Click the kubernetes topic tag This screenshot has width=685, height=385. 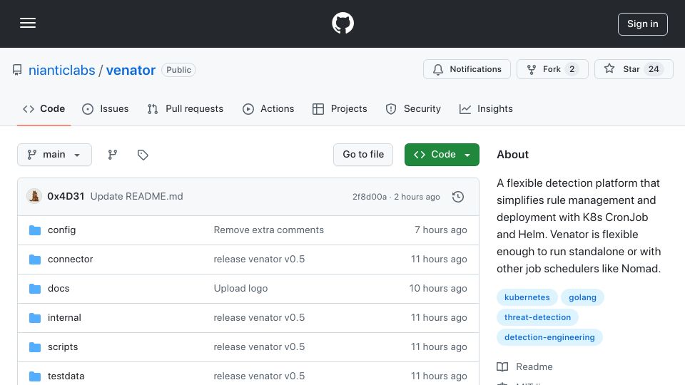point(527,297)
